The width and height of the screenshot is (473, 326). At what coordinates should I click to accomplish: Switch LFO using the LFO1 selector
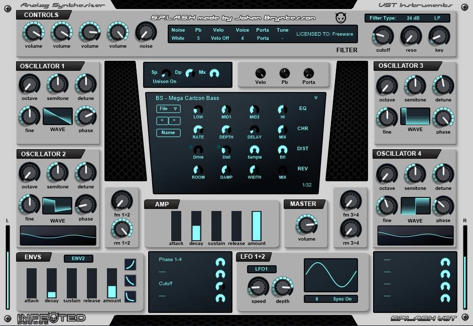click(262, 269)
